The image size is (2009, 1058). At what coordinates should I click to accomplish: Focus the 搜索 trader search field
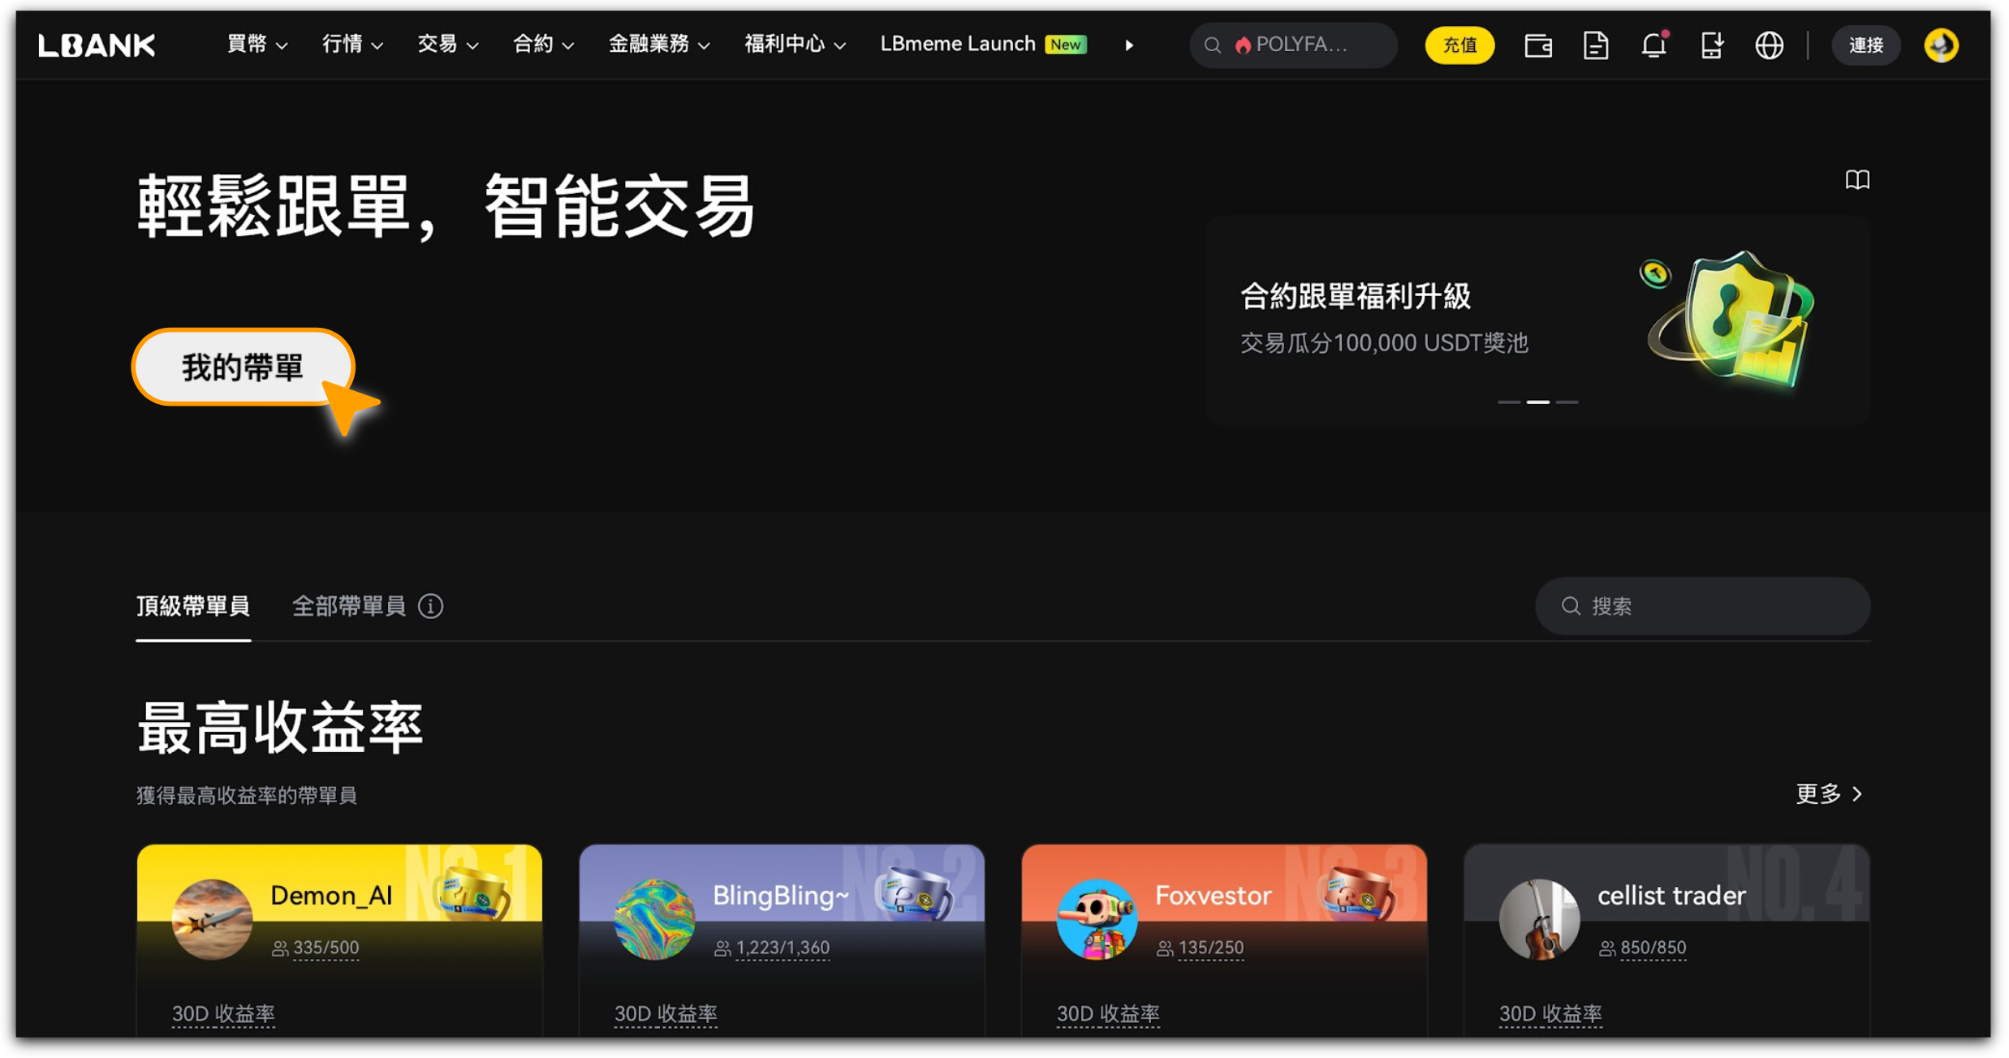coord(1702,606)
